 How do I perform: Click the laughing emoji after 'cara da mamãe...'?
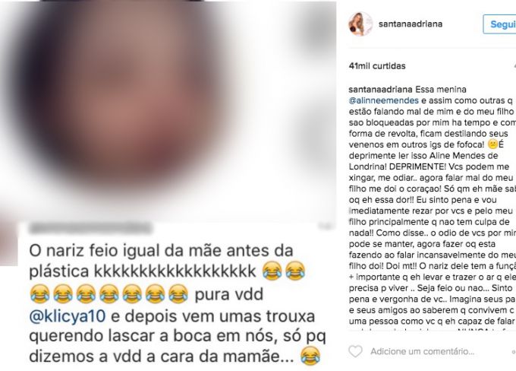(x=310, y=356)
